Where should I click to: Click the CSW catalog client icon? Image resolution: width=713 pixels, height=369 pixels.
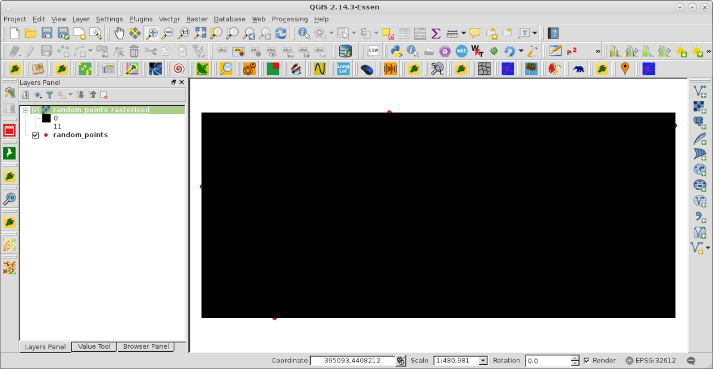(x=373, y=51)
